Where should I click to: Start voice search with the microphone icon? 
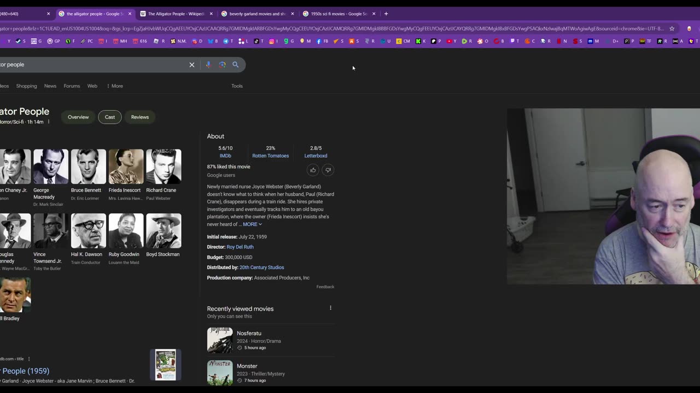click(208, 64)
